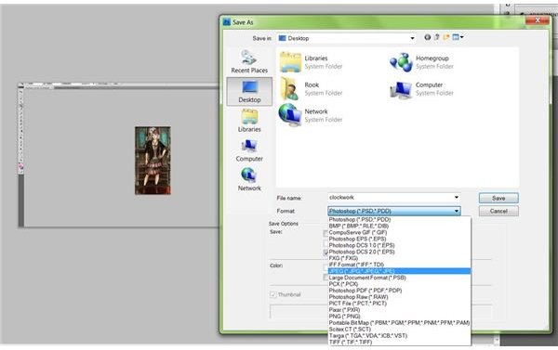Viewport: 558px width, 350px height.
Task: Choose IFF Format option
Action: coord(399,265)
